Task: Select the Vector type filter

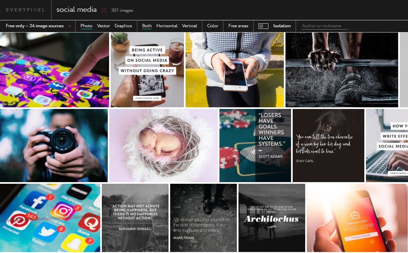Action: 103,26
